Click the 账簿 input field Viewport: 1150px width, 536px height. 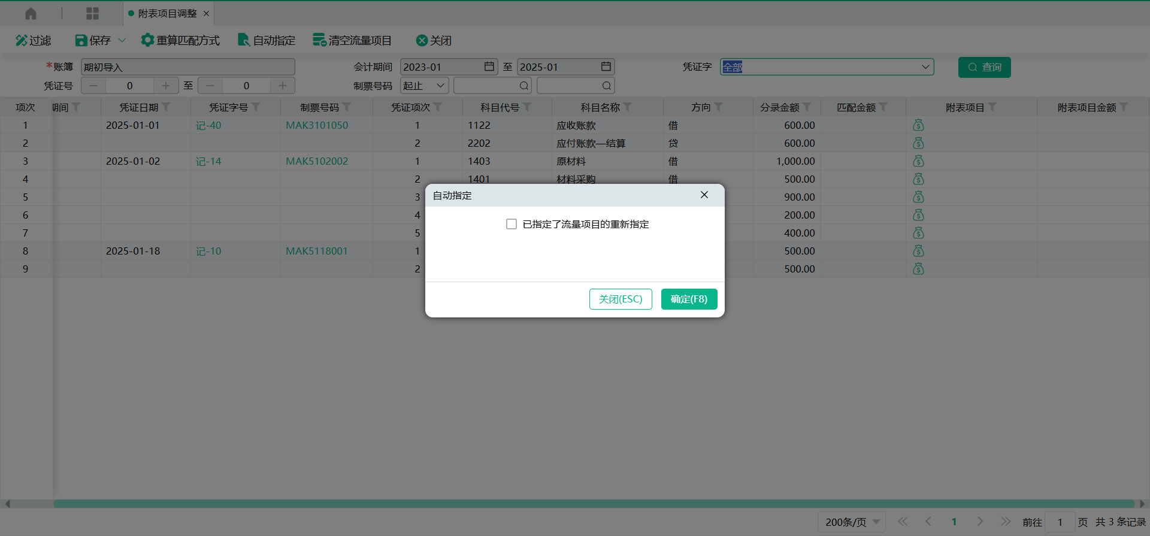point(188,67)
